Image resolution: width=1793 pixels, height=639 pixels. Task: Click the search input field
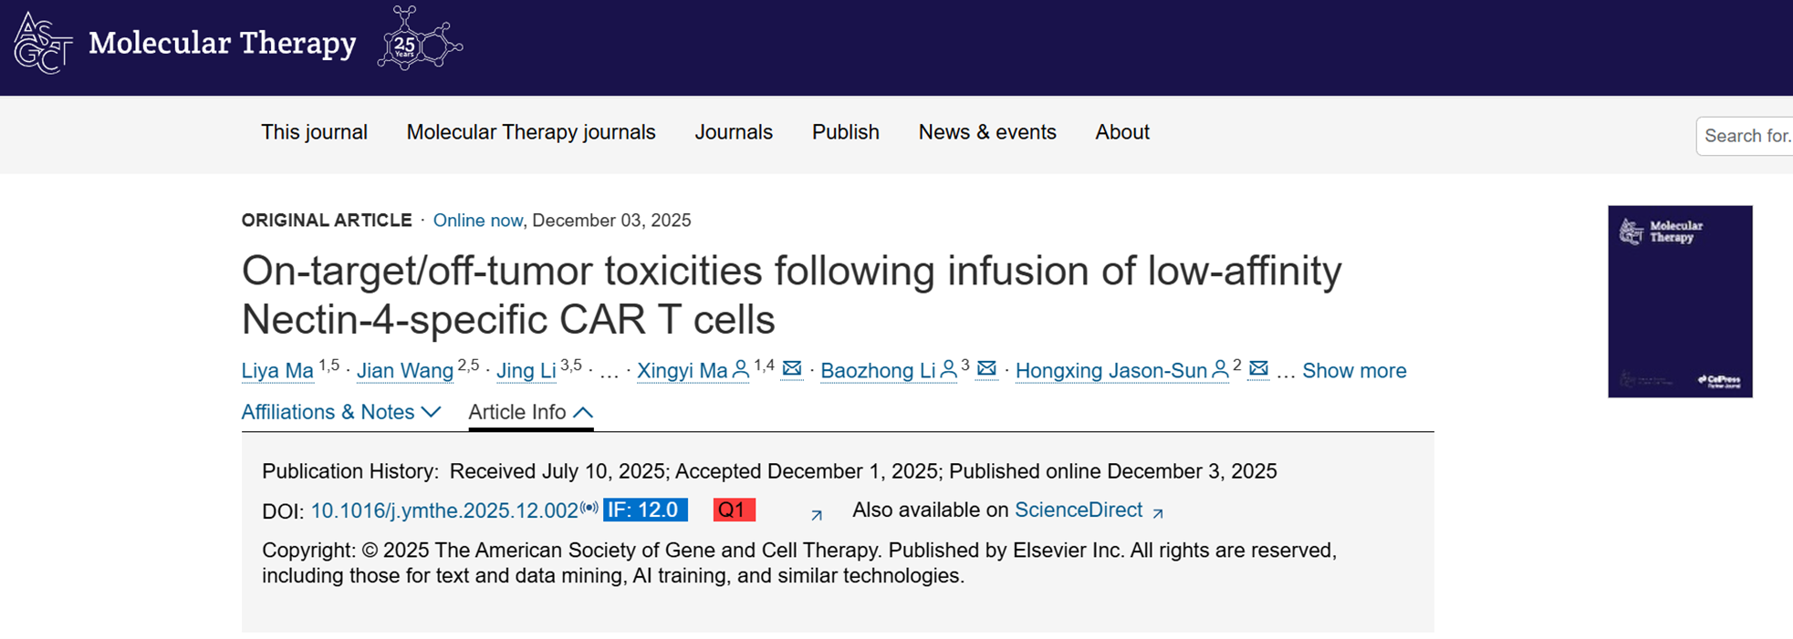(1747, 135)
